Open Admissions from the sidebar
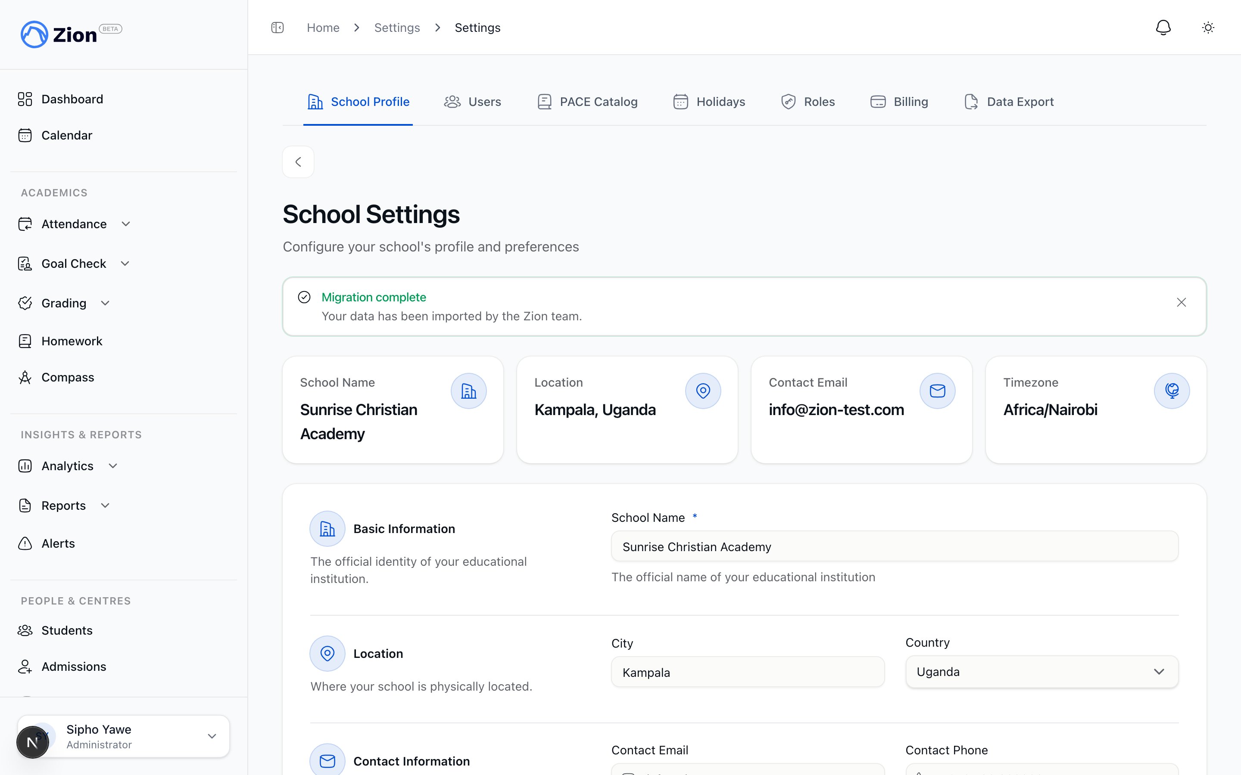1241x775 pixels. pos(62,666)
